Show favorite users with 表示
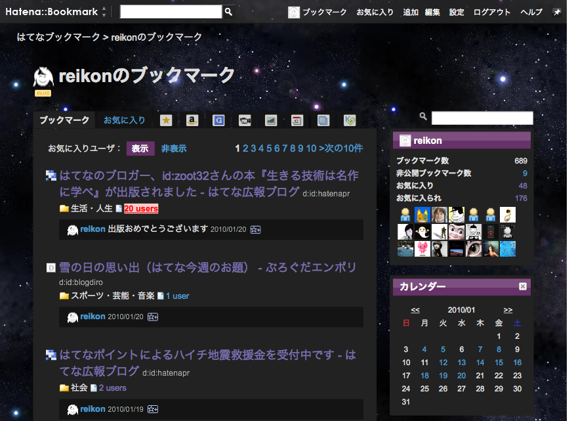 click(x=140, y=148)
